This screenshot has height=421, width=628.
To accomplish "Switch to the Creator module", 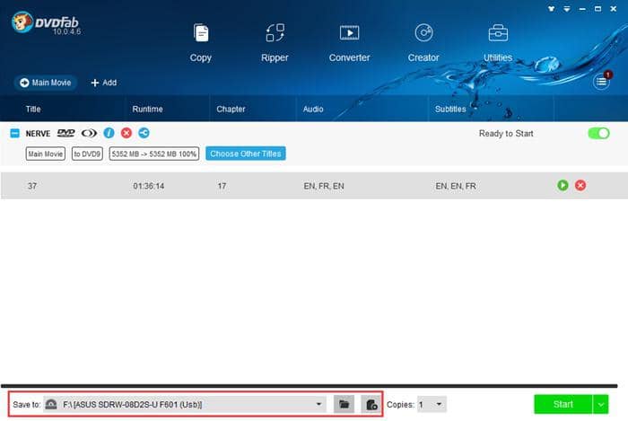I will (423, 43).
